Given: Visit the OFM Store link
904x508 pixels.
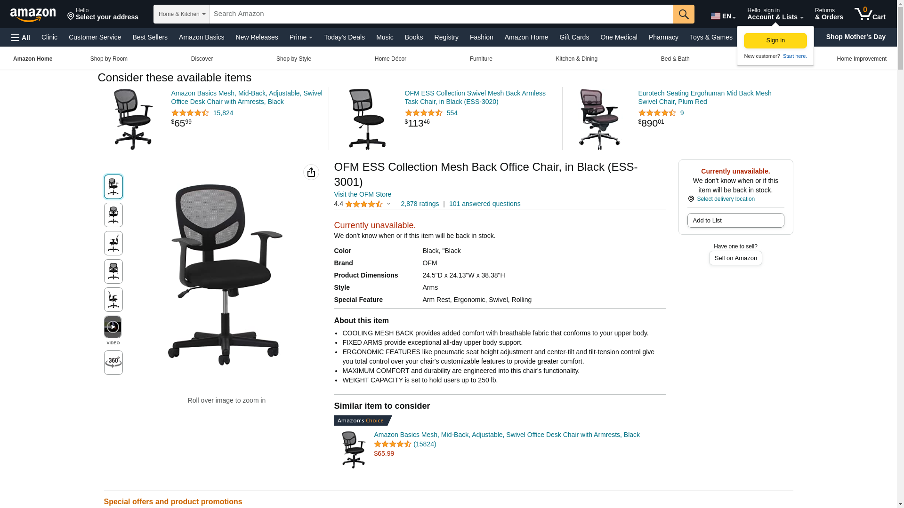Looking at the screenshot, I should 363,194.
